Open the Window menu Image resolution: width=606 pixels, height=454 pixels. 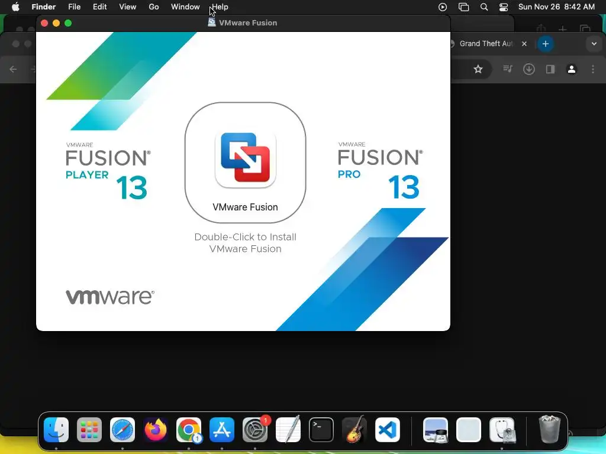185,7
